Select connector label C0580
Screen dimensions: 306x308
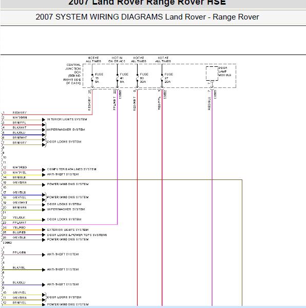(x=8, y=243)
